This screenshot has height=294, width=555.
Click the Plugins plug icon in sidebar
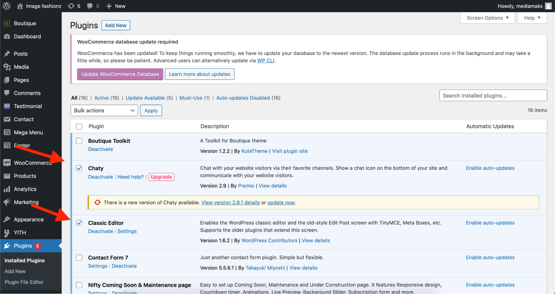click(7, 246)
